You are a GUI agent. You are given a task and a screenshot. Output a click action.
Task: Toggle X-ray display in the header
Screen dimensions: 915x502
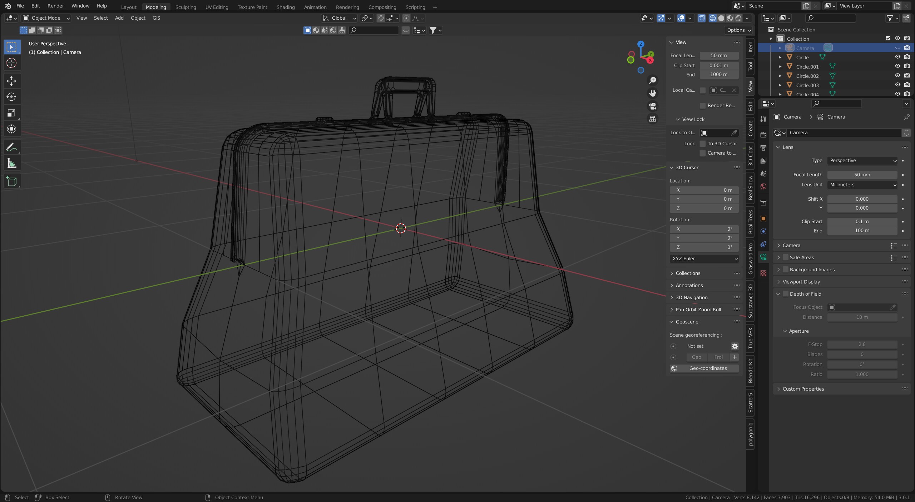[701, 18]
